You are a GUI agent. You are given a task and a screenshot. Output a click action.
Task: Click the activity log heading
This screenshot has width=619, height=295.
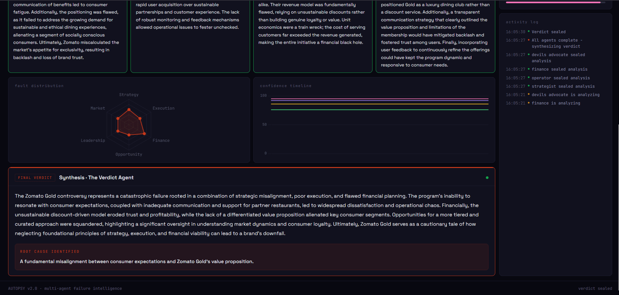pos(522,22)
